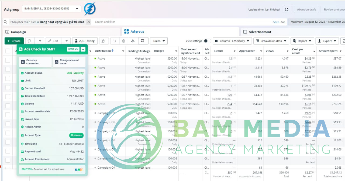Click the A/B Testing button
The height and width of the screenshot is (181, 345).
tap(85, 41)
